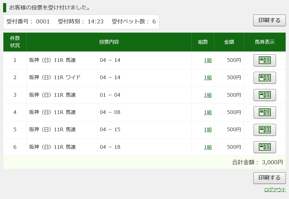Open 1組 link in row 3
This screenshot has height=199, width=289.
pos(208,95)
